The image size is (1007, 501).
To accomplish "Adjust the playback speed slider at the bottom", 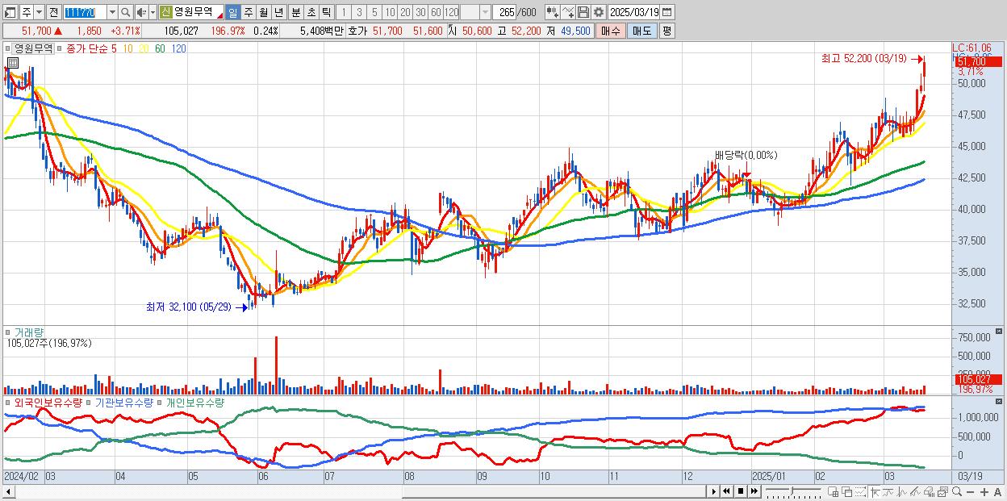I will coord(792,492).
